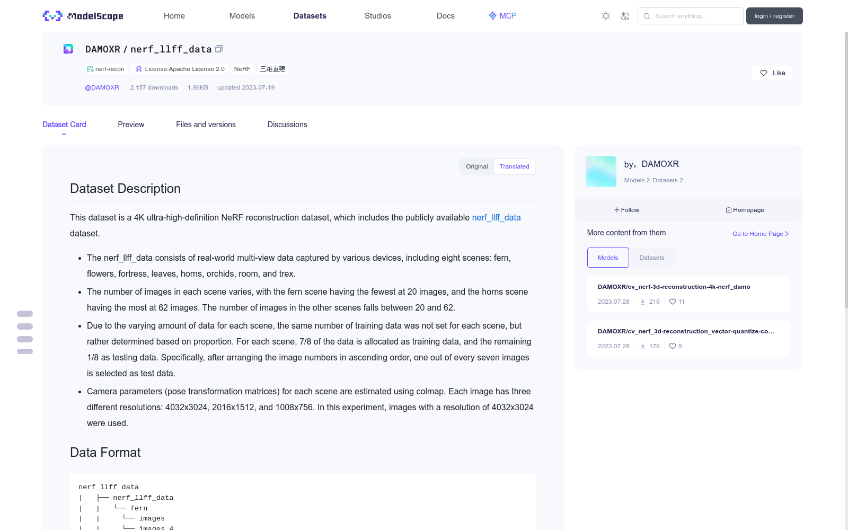Click the by: DAMOXR author name

pyautogui.click(x=651, y=164)
